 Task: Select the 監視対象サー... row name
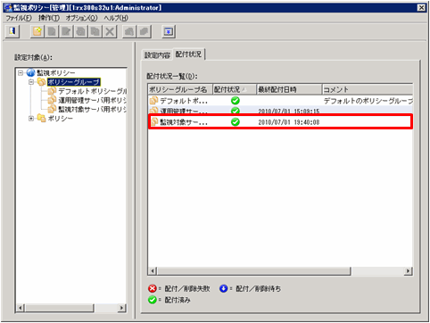[184, 122]
